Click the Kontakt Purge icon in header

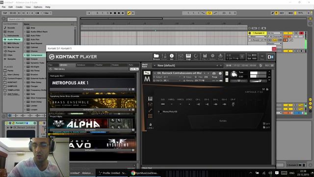[220, 57]
